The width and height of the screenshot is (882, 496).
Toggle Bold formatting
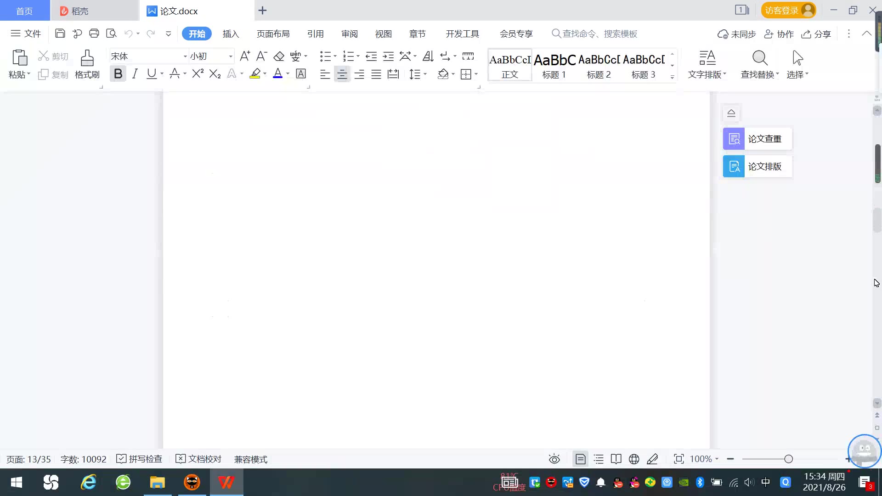pos(118,73)
